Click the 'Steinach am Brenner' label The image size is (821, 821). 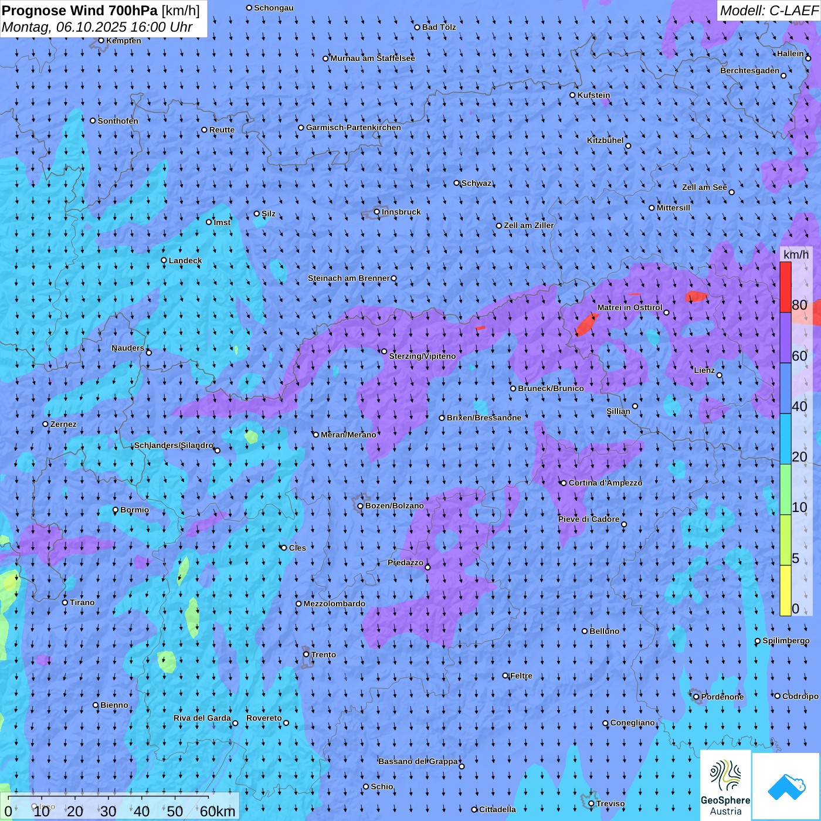pyautogui.click(x=349, y=278)
